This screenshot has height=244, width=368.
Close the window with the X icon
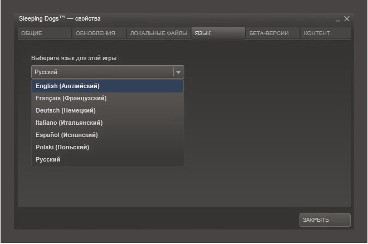[x=346, y=19]
